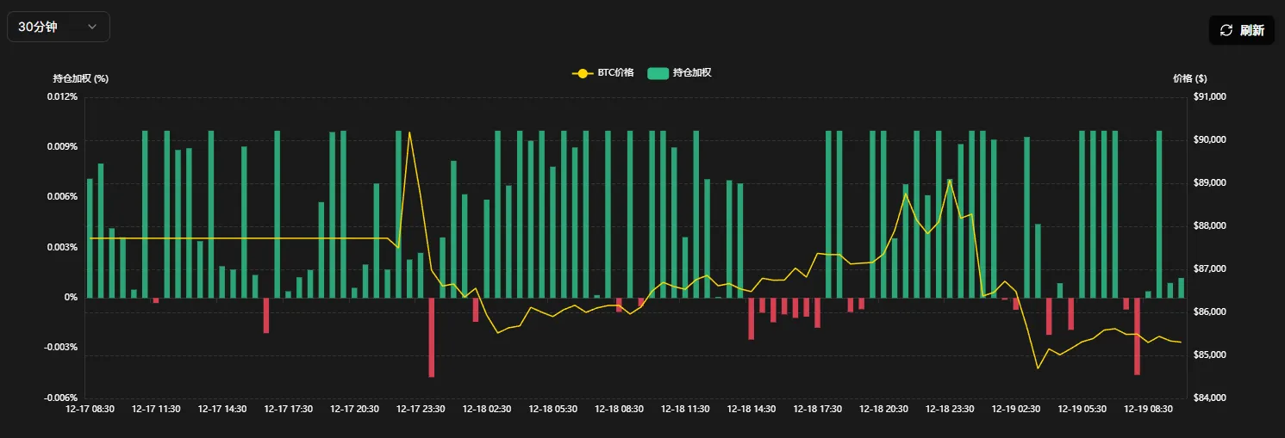Image resolution: width=1285 pixels, height=438 pixels.
Task: Click the 12-19 02:30 time label
Action: click(x=1016, y=410)
